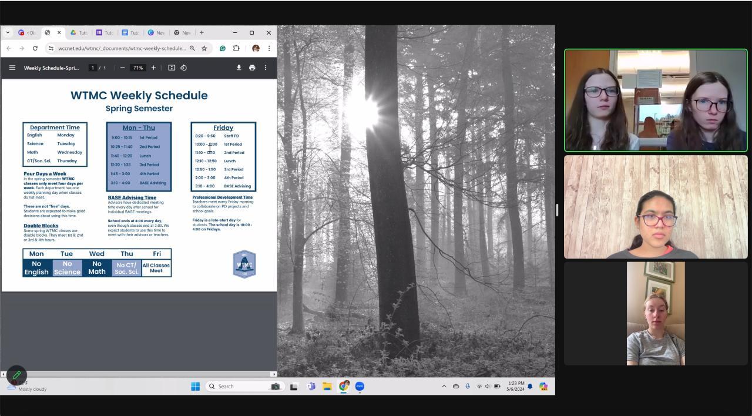This screenshot has width=752, height=416.
Task: Open Chrome from the taskbar
Action: 344,386
